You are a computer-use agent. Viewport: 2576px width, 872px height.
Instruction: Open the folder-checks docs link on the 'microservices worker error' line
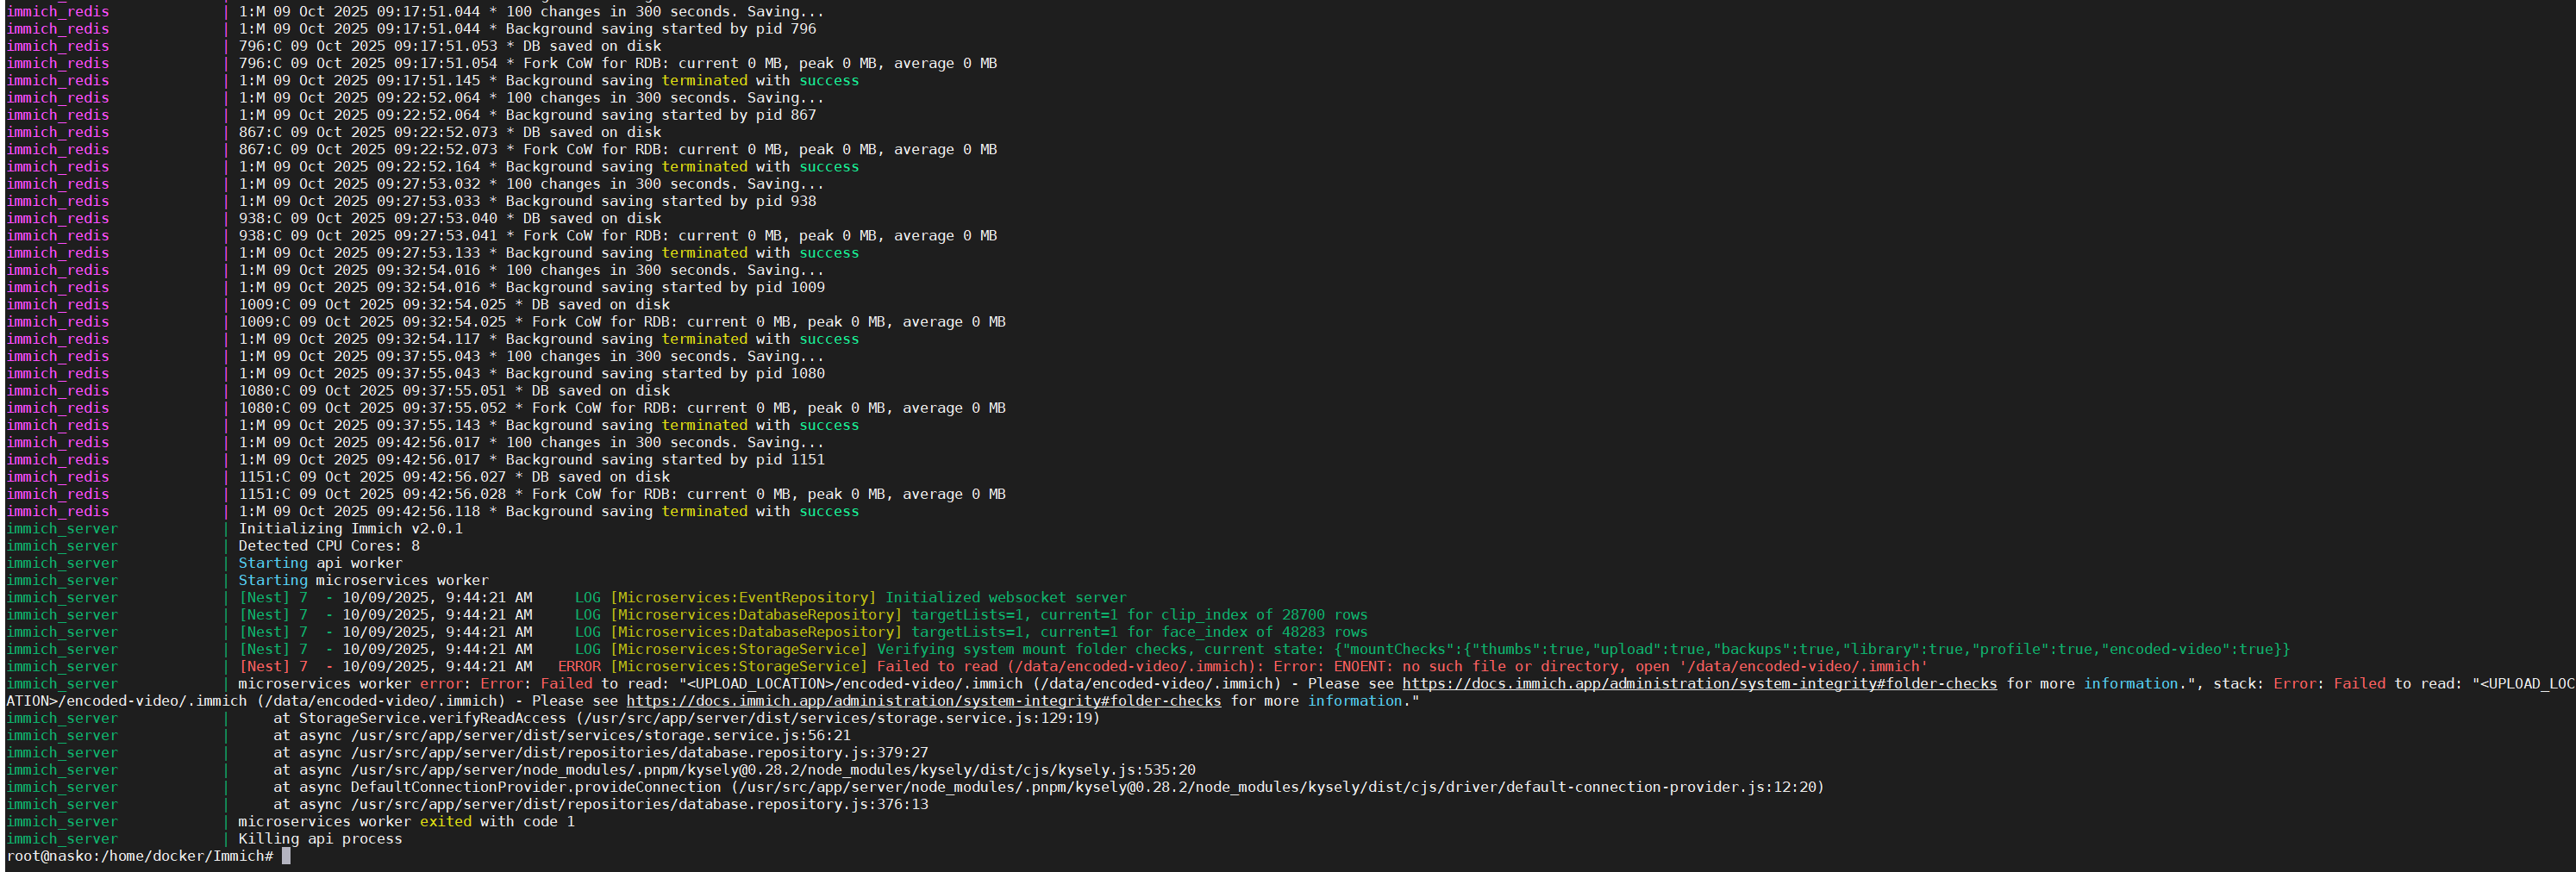[1699, 684]
